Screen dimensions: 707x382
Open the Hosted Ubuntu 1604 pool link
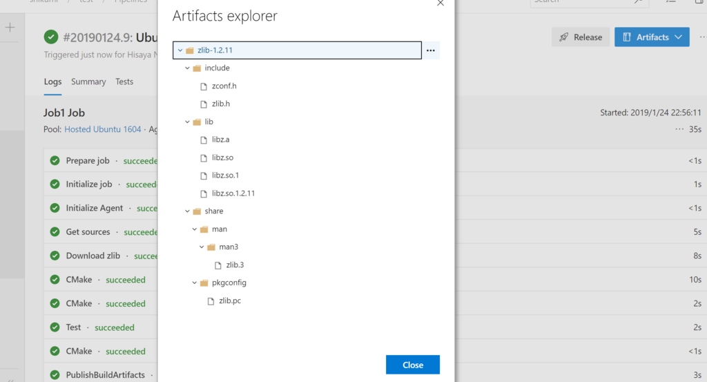pyautogui.click(x=103, y=129)
